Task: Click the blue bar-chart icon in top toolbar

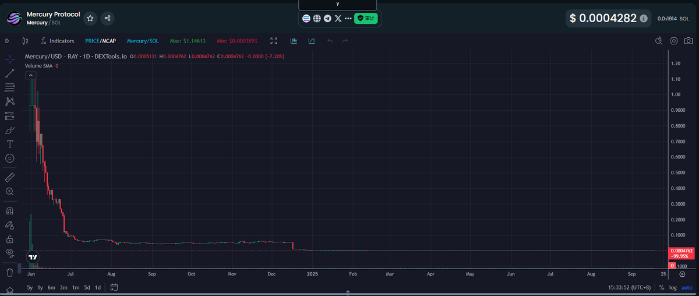Action: pos(294,41)
